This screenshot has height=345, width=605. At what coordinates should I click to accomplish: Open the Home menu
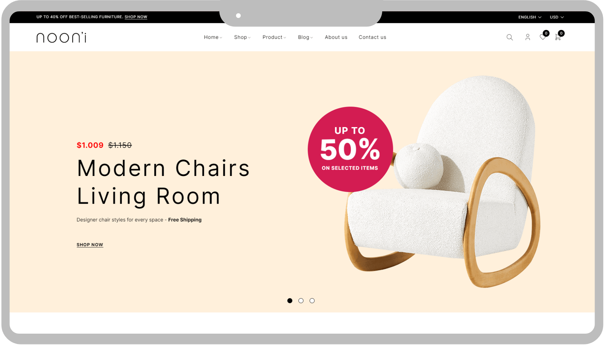pos(213,37)
